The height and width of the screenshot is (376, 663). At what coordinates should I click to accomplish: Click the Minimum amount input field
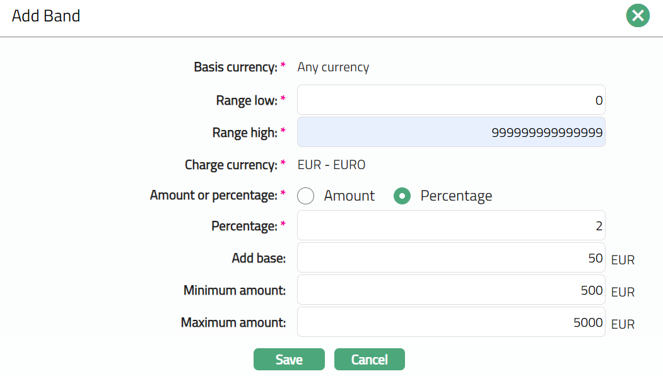coord(450,290)
